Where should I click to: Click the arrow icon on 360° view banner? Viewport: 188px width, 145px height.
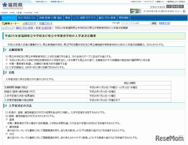(x=184, y=11)
